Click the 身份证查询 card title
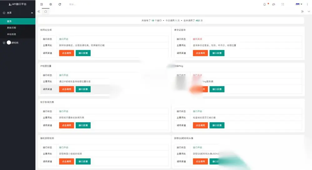Viewport: 312px width, 170px height. click(180, 30)
